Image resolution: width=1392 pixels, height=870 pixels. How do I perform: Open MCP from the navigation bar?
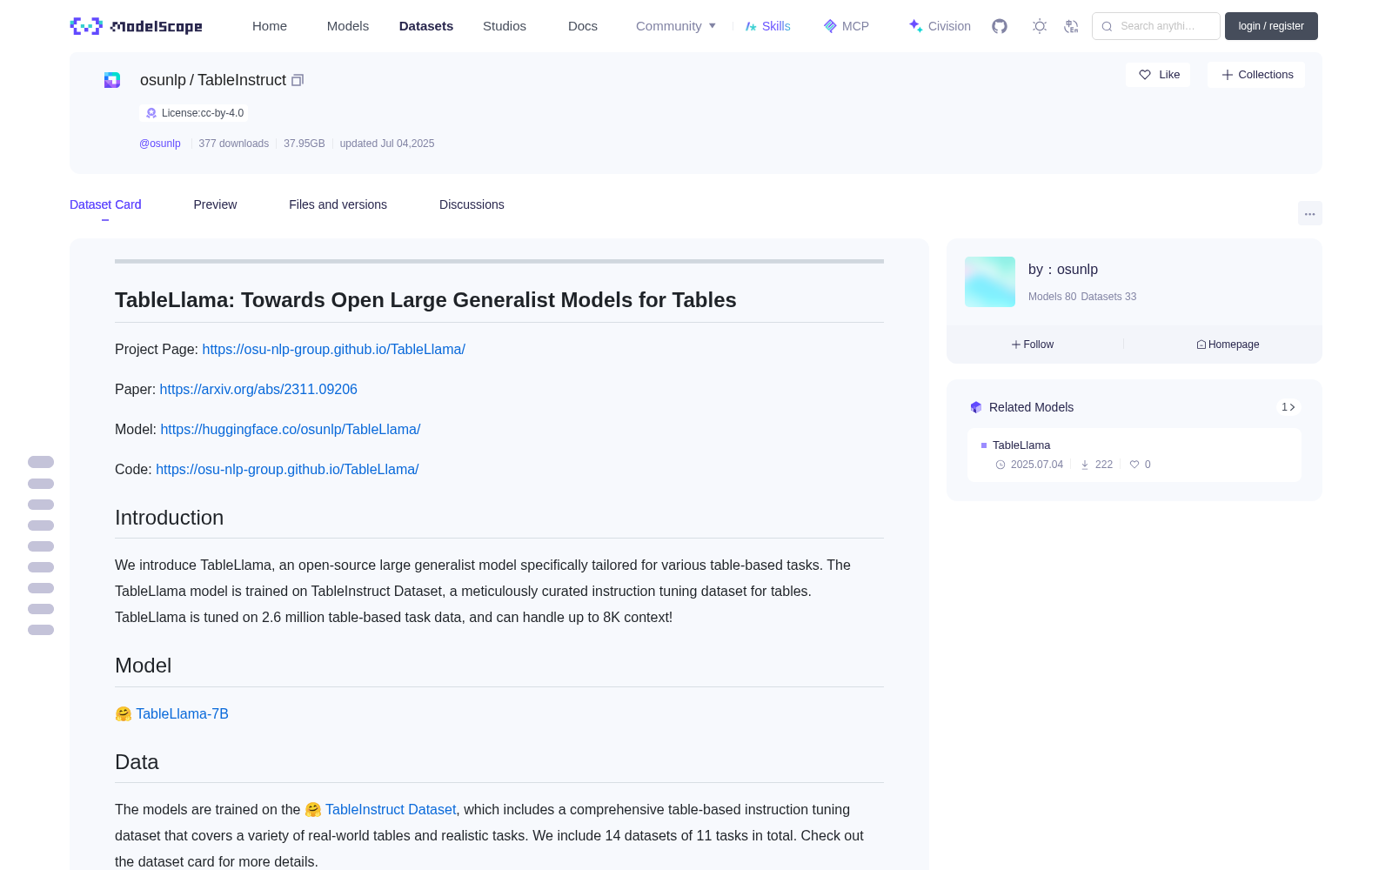pos(846,26)
